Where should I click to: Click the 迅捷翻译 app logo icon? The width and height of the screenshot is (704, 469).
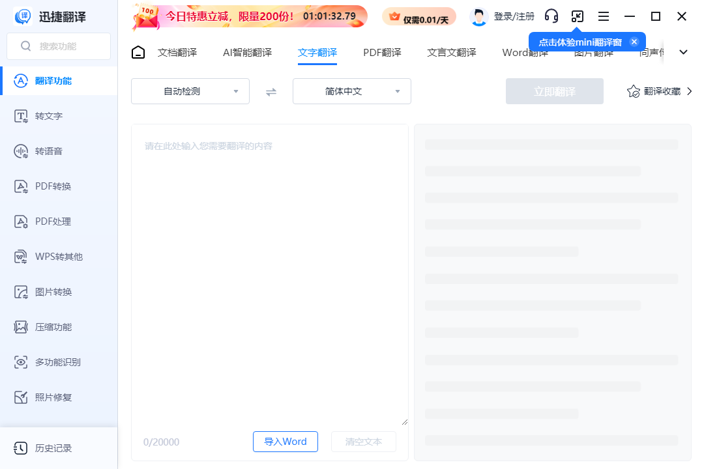[23, 16]
